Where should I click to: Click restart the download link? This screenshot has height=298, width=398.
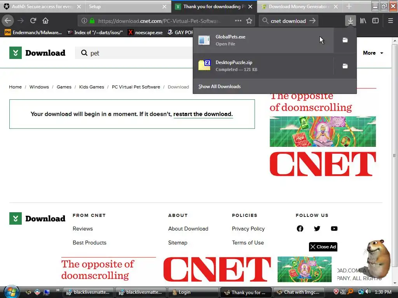(x=203, y=114)
